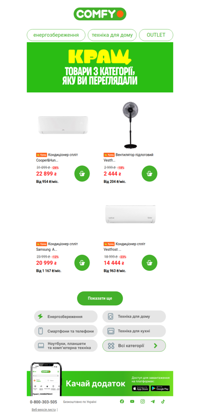Image resolution: width=200 pixels, height=420 pixels.
Task: Select the техніка для дому top tab
Action: [112, 35]
